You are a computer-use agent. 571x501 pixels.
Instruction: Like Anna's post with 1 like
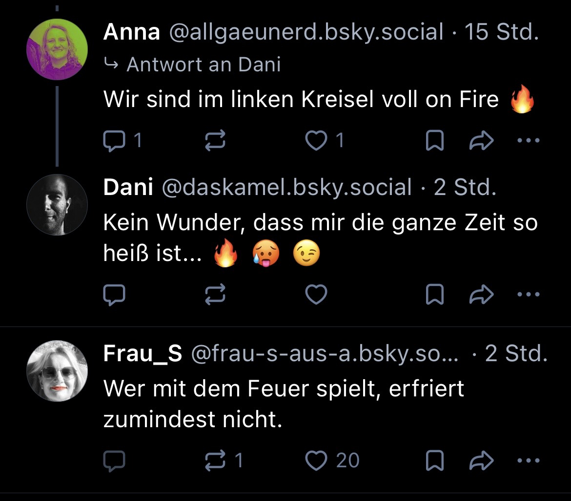click(316, 141)
